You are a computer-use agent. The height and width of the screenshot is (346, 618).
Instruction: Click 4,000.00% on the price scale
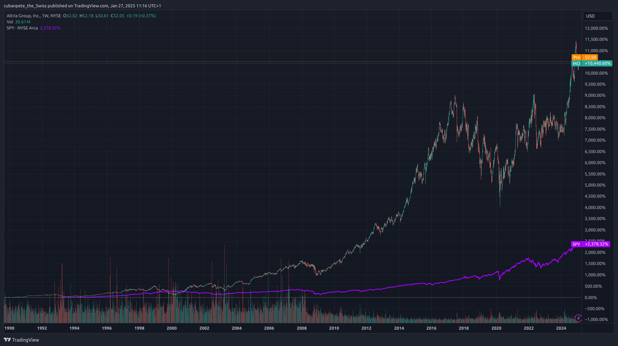595,208
